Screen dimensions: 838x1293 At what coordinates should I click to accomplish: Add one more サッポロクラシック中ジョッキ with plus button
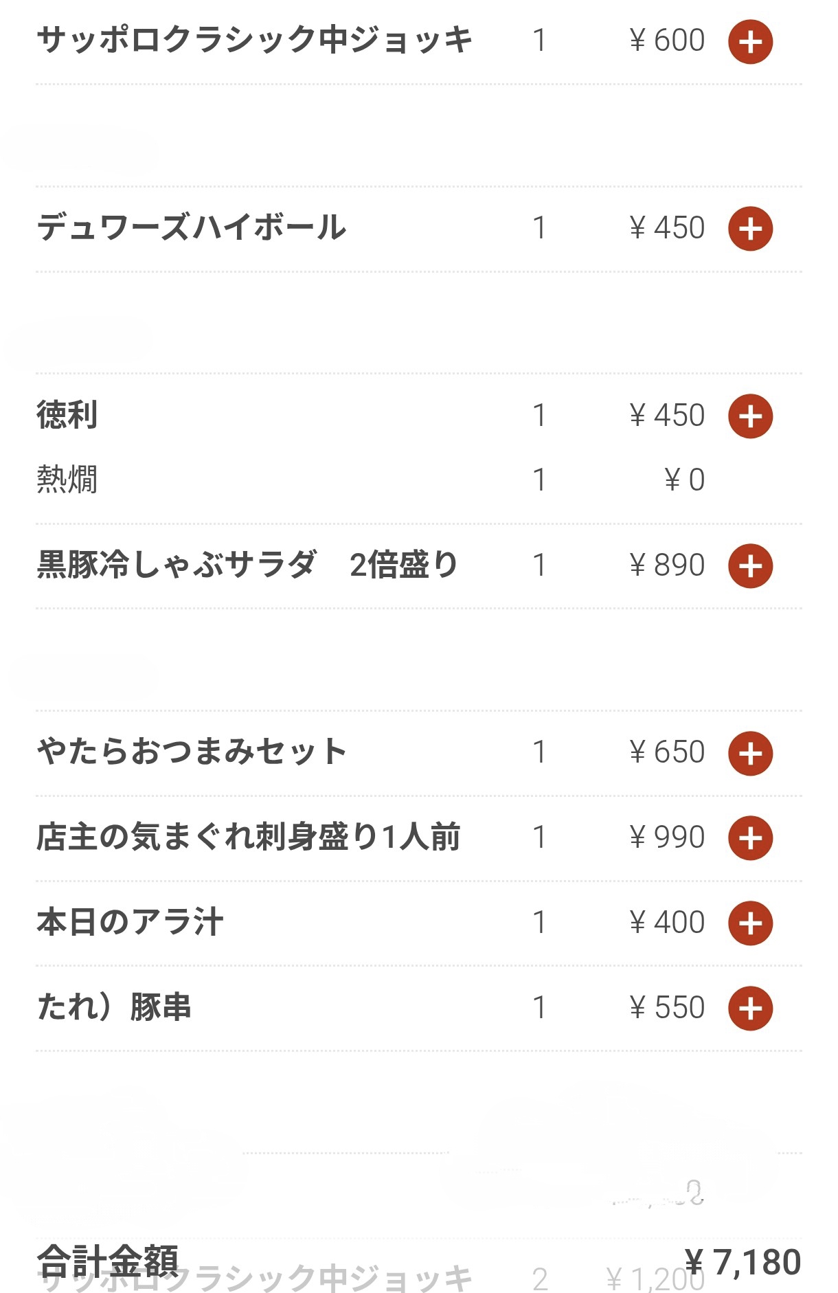[x=750, y=42]
